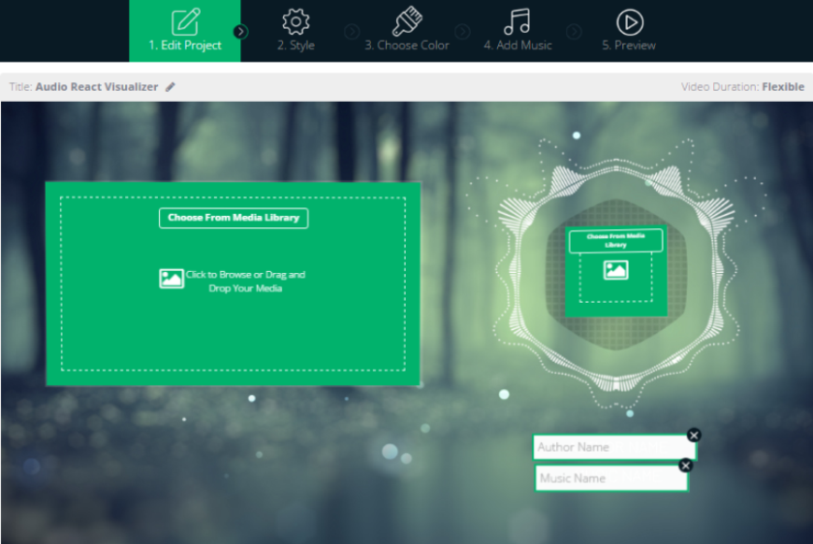Open the Add Music note icon
This screenshot has height=544, width=813.
pyautogui.click(x=517, y=21)
